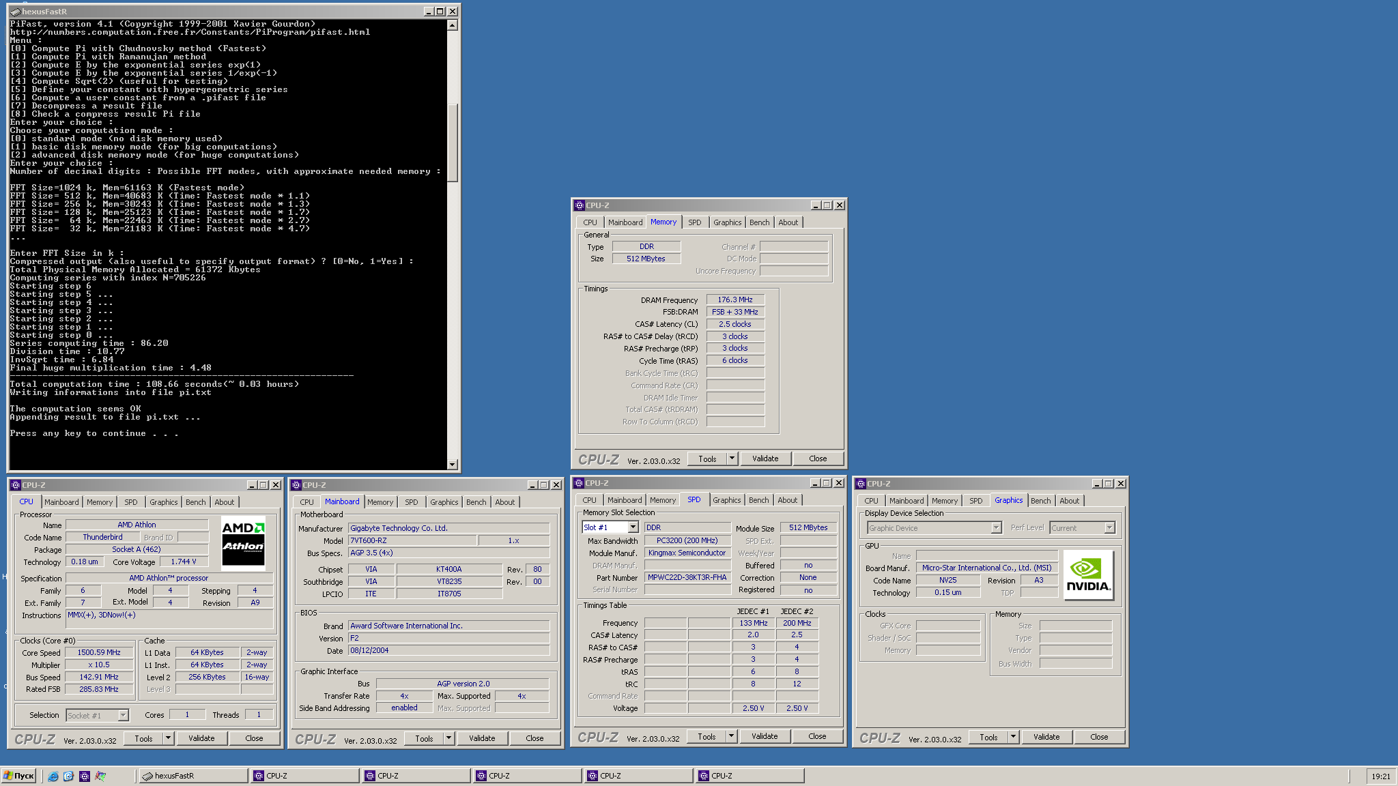The width and height of the screenshot is (1398, 786).
Task: Click the hexusFastR window title icon
Action: (15, 12)
